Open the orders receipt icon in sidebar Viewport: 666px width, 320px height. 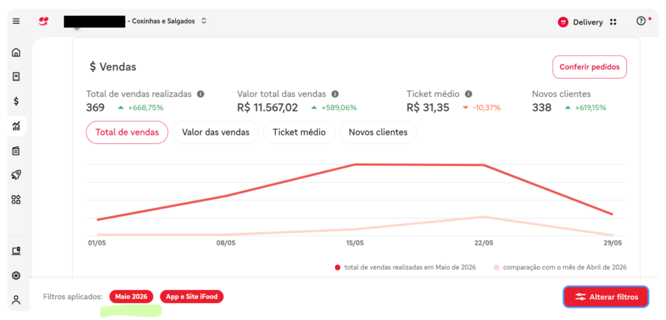pyautogui.click(x=16, y=77)
